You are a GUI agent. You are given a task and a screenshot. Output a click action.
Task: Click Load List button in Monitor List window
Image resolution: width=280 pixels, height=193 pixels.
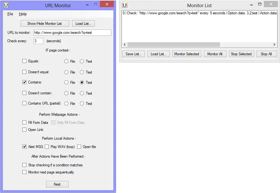pyautogui.click(x=158, y=54)
